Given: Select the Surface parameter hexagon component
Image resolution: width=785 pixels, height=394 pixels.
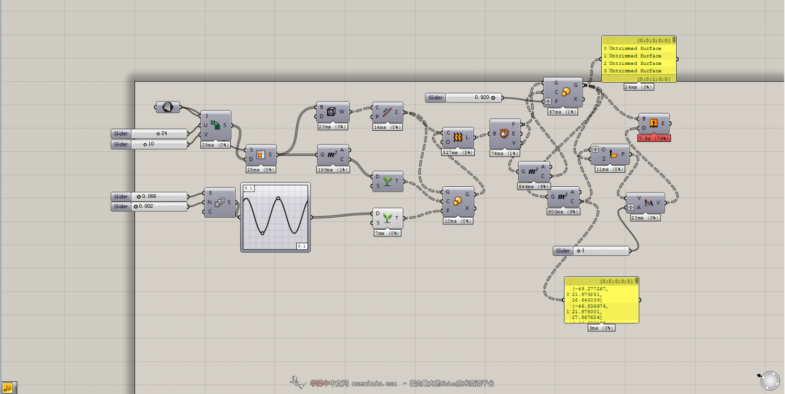Looking at the screenshot, I should 167,107.
